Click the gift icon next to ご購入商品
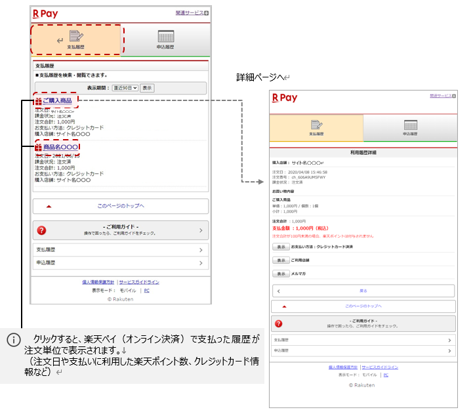This screenshot has height=414, width=473. pyautogui.click(x=38, y=101)
